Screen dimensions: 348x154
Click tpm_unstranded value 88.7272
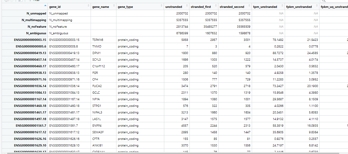pos(278,53)
